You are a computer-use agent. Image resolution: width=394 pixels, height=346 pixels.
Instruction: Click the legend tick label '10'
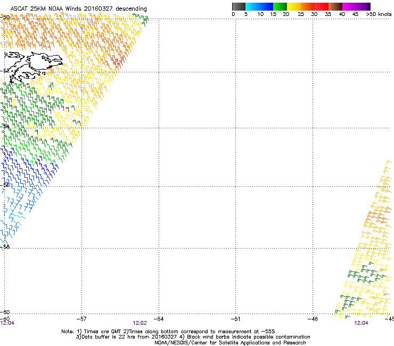[x=260, y=14]
